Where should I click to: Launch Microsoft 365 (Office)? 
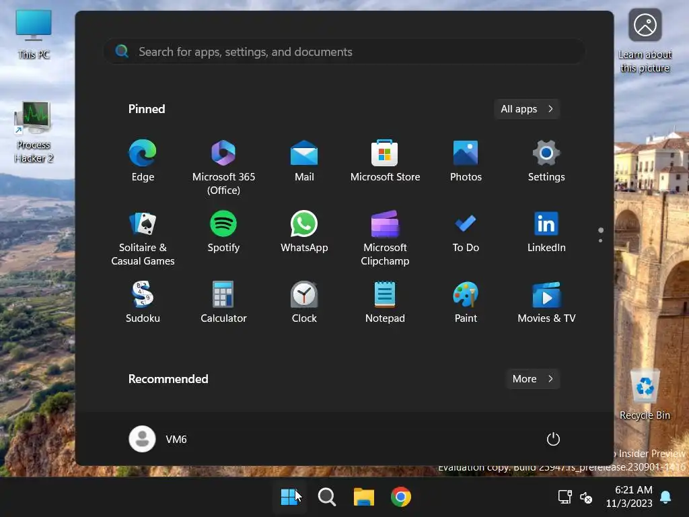tap(223, 168)
